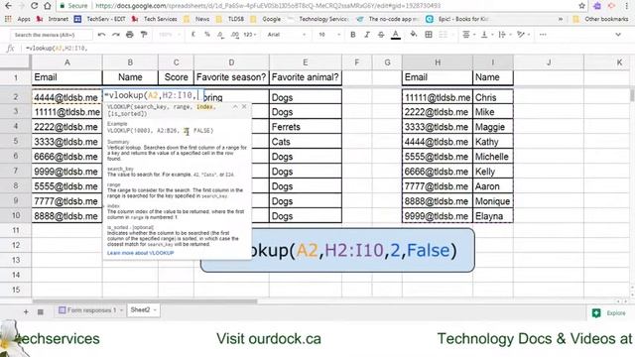Viewport: 635px width, 357px height.
Task: Open the text color picker
Action: 396,35
